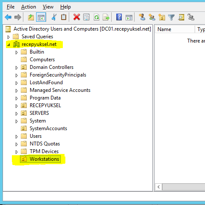Viewport: 205px width, 205px height.
Task: Click the Export List toolbar icon
Action: click(x=106, y=17)
